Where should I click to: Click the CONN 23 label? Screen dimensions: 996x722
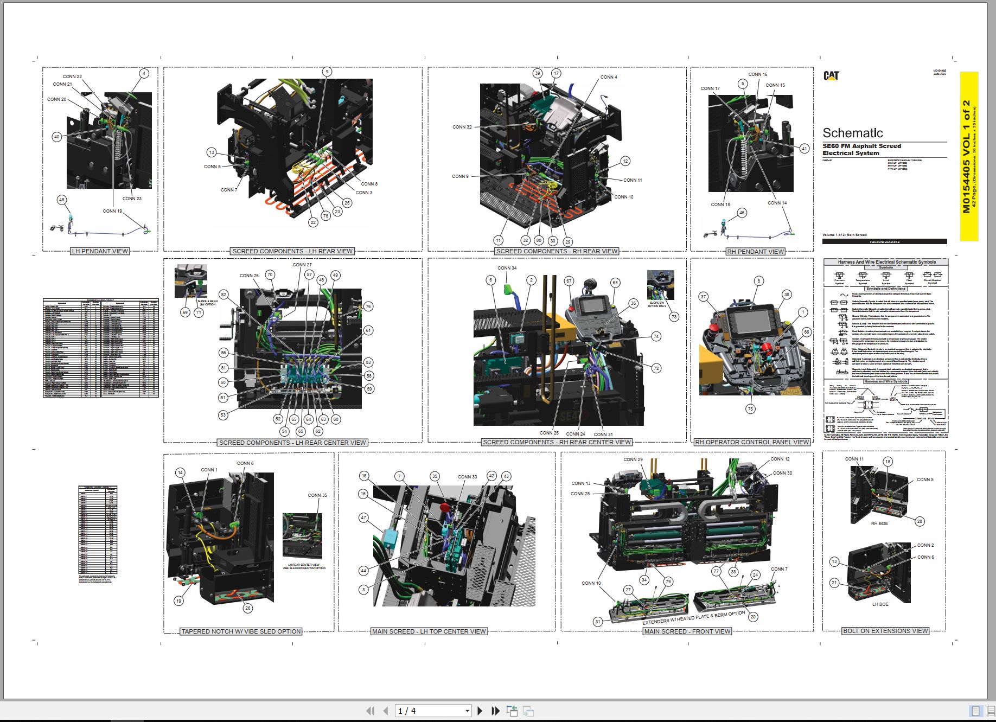tap(132, 199)
